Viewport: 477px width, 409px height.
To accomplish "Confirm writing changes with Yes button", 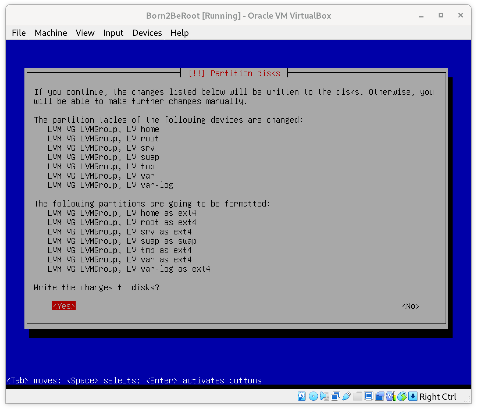I will coord(64,306).
